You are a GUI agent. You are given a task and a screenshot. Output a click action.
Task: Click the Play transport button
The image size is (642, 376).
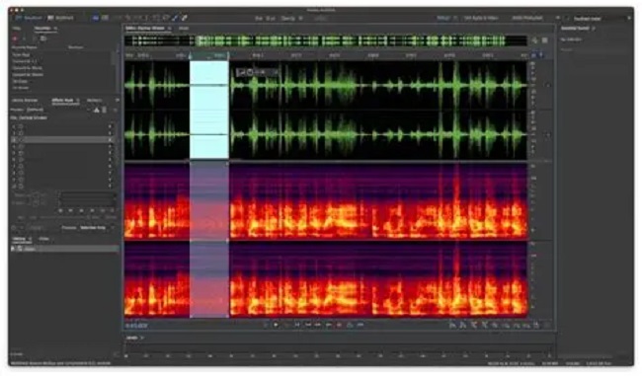coord(276,326)
